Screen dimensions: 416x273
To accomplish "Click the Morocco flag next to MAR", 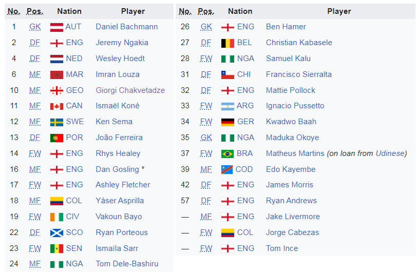I will pos(56,74).
